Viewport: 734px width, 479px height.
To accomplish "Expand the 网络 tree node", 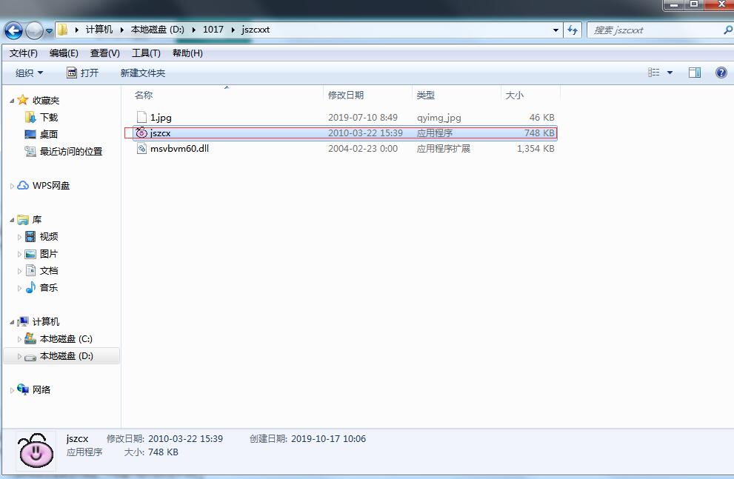I will coord(12,390).
